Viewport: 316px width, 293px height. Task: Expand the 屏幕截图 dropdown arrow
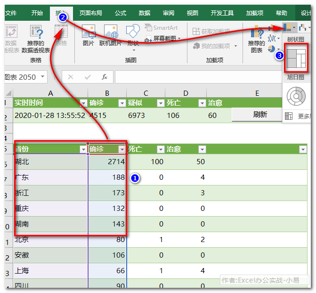[x=179, y=38]
